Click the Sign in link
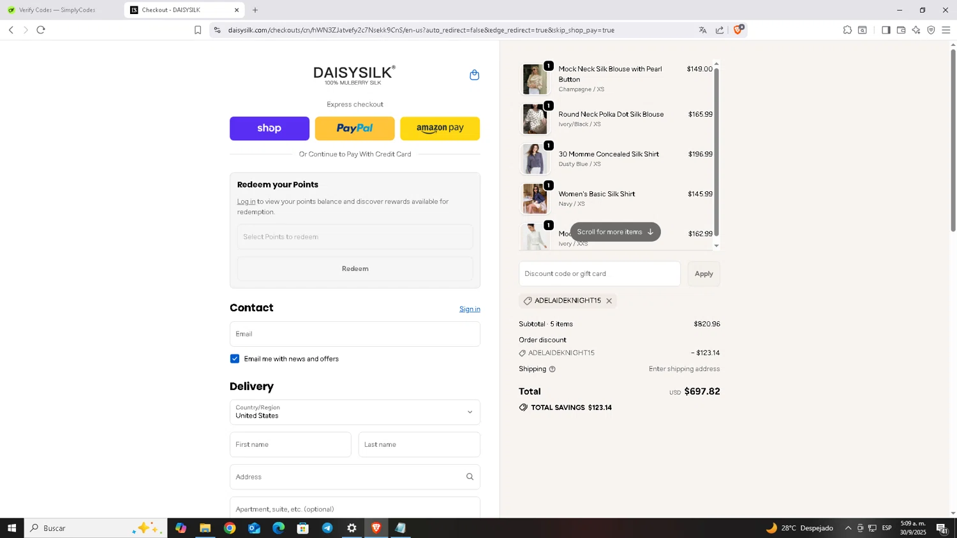The width and height of the screenshot is (957, 538). point(470,309)
